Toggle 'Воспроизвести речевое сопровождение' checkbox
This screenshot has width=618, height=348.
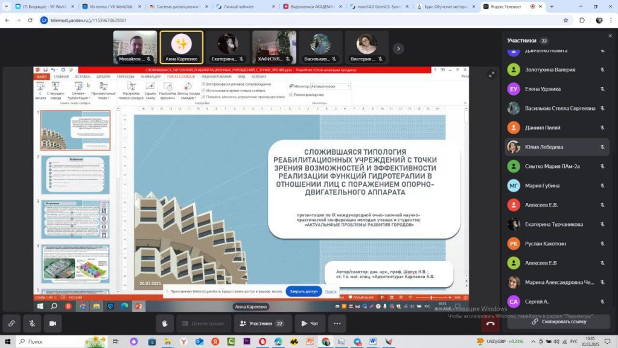203,84
